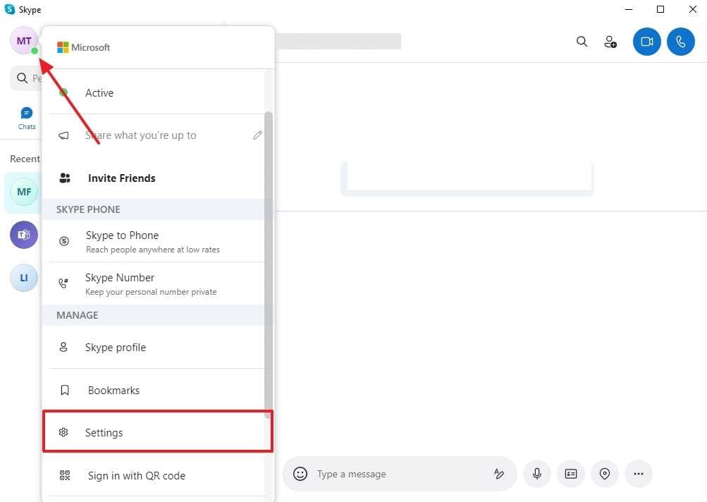Viewport: 707px width, 502px height.
Task: Click the add people to chat icon
Action: (x=610, y=42)
